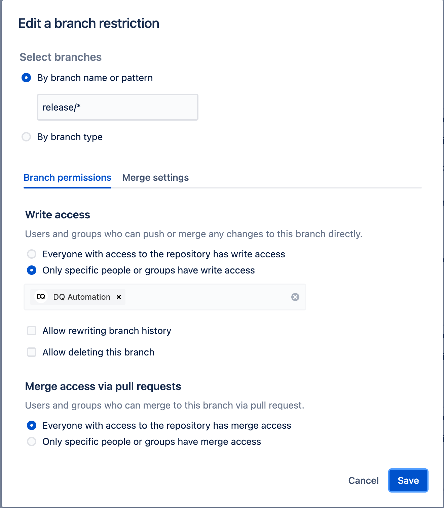Screen dimensions: 444x508
Task: Choose Only specific people have merge access
Action: coord(31,441)
